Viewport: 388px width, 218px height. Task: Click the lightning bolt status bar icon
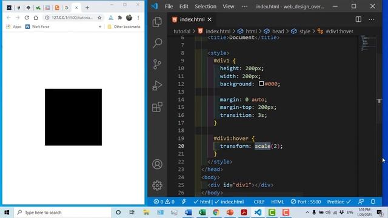click(184, 202)
